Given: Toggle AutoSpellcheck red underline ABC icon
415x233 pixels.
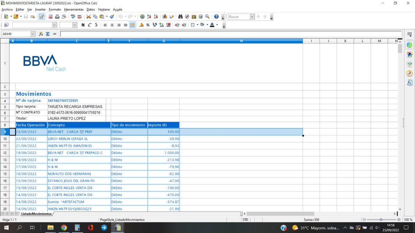Looking at the screenshot, I should tap(80, 17).
